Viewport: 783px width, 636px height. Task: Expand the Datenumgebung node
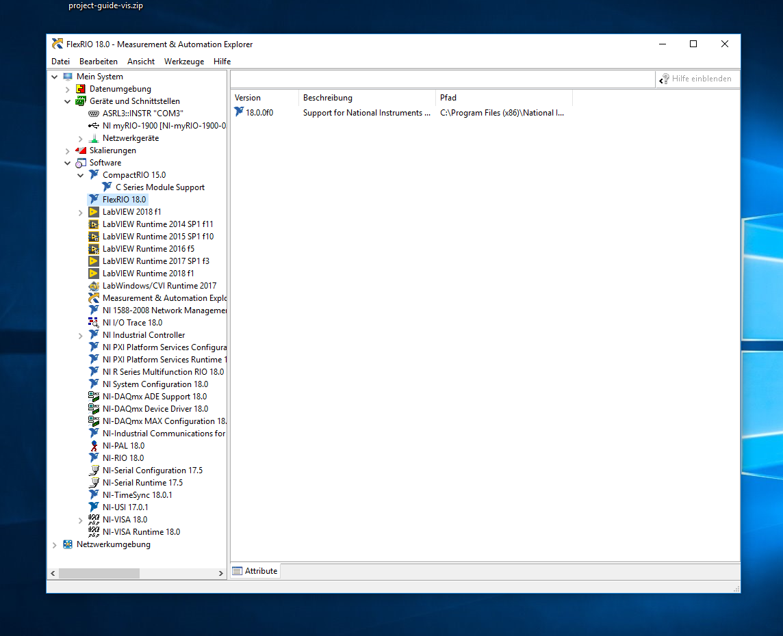point(67,90)
